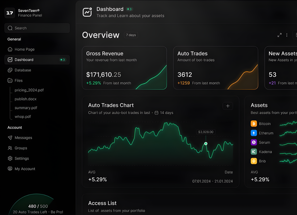This screenshot has height=215, width=297.
Task: Click the Files folder icon
Action: [x=10, y=80]
